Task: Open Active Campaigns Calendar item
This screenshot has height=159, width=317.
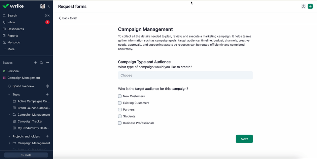Action: [x=33, y=101]
